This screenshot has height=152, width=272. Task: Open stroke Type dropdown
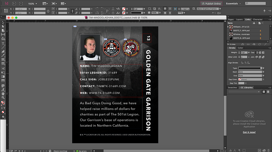pos(263,68)
